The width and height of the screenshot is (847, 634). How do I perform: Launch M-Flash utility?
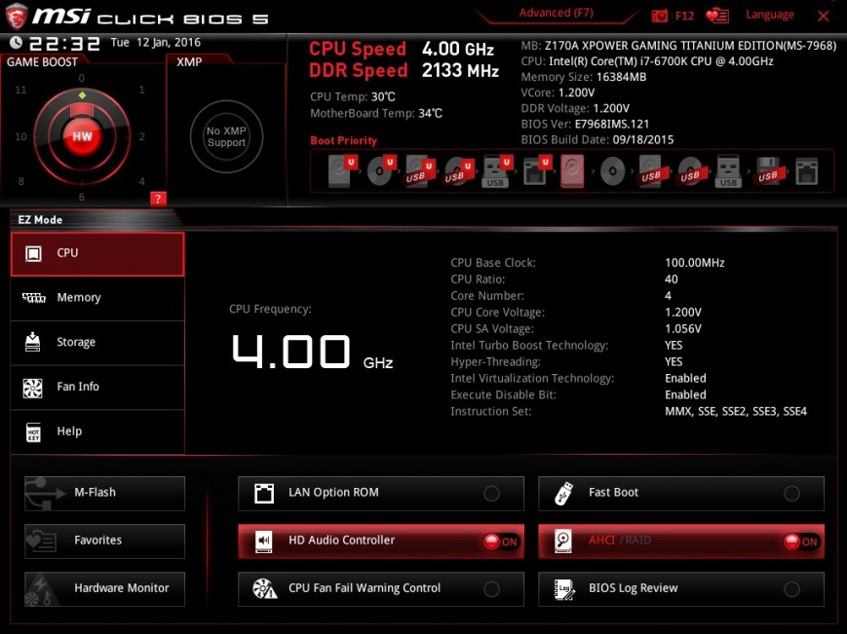tap(105, 493)
